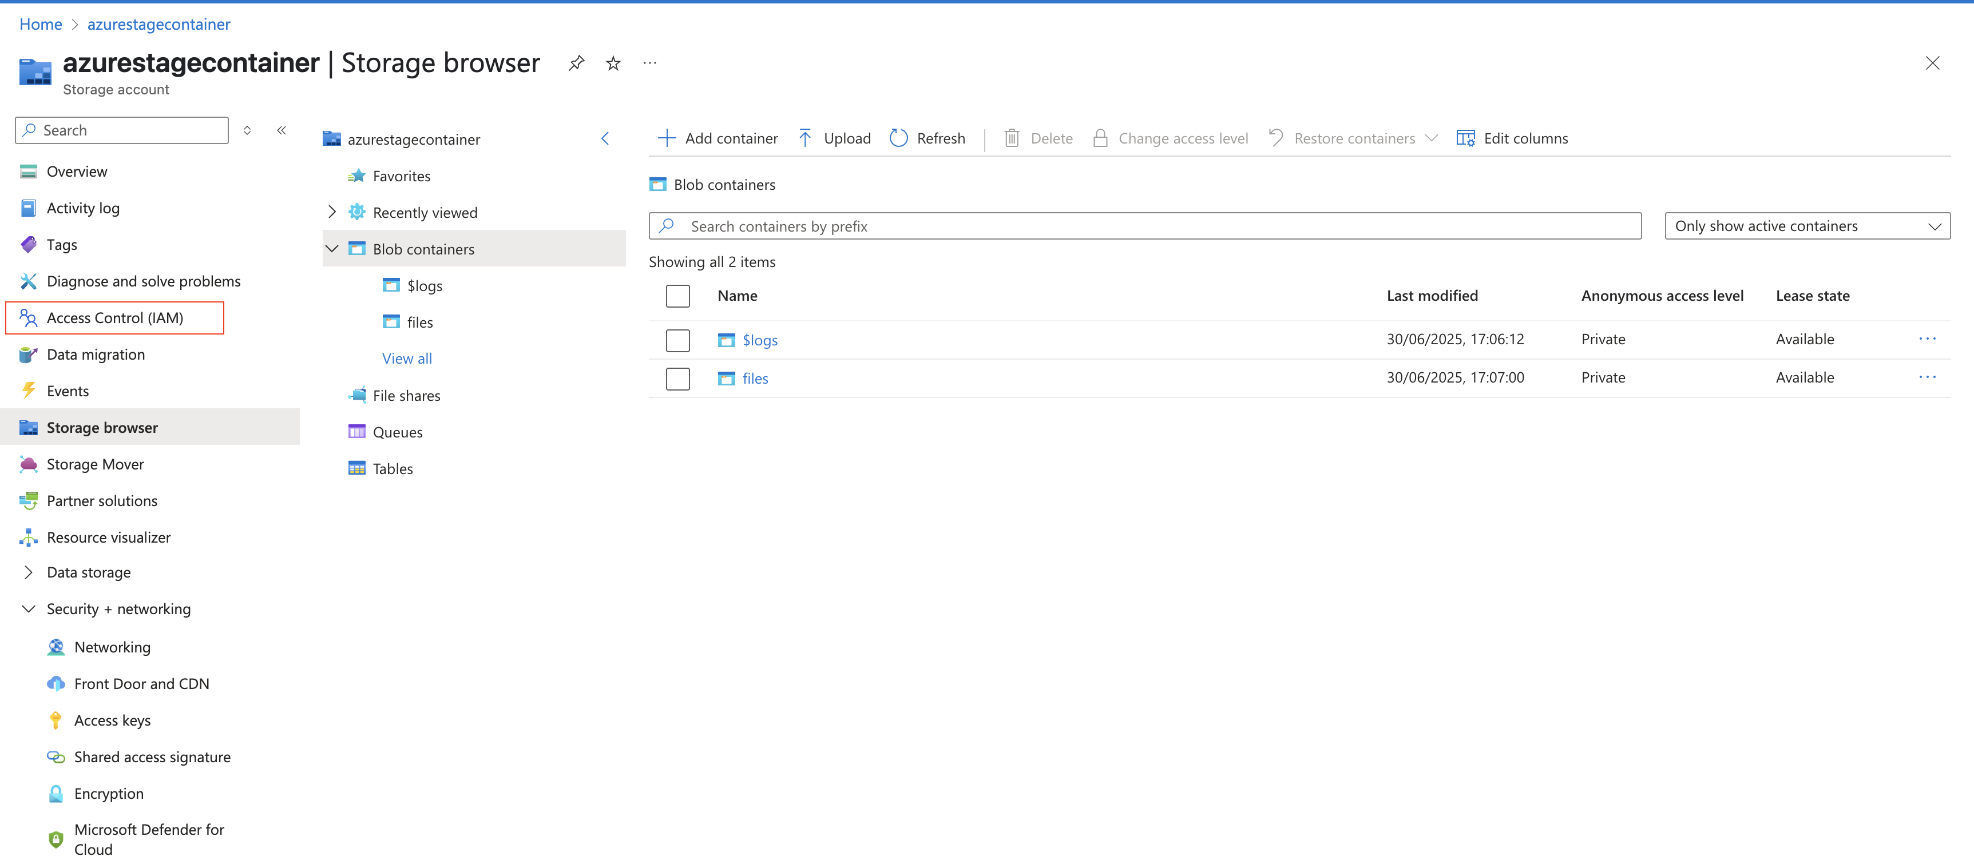This screenshot has width=1974, height=868.
Task: Check the $logs row checkbox
Action: point(677,340)
